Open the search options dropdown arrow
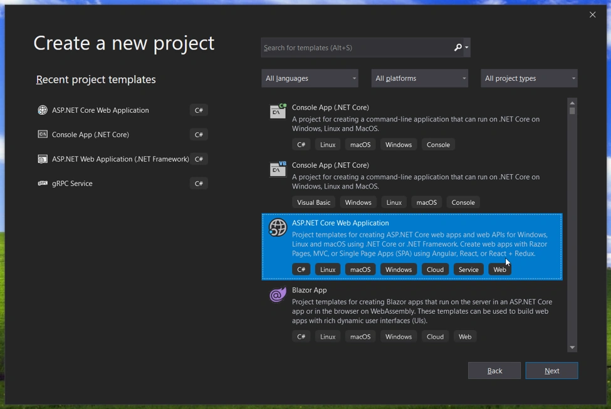Image resolution: width=611 pixels, height=409 pixels. point(466,48)
